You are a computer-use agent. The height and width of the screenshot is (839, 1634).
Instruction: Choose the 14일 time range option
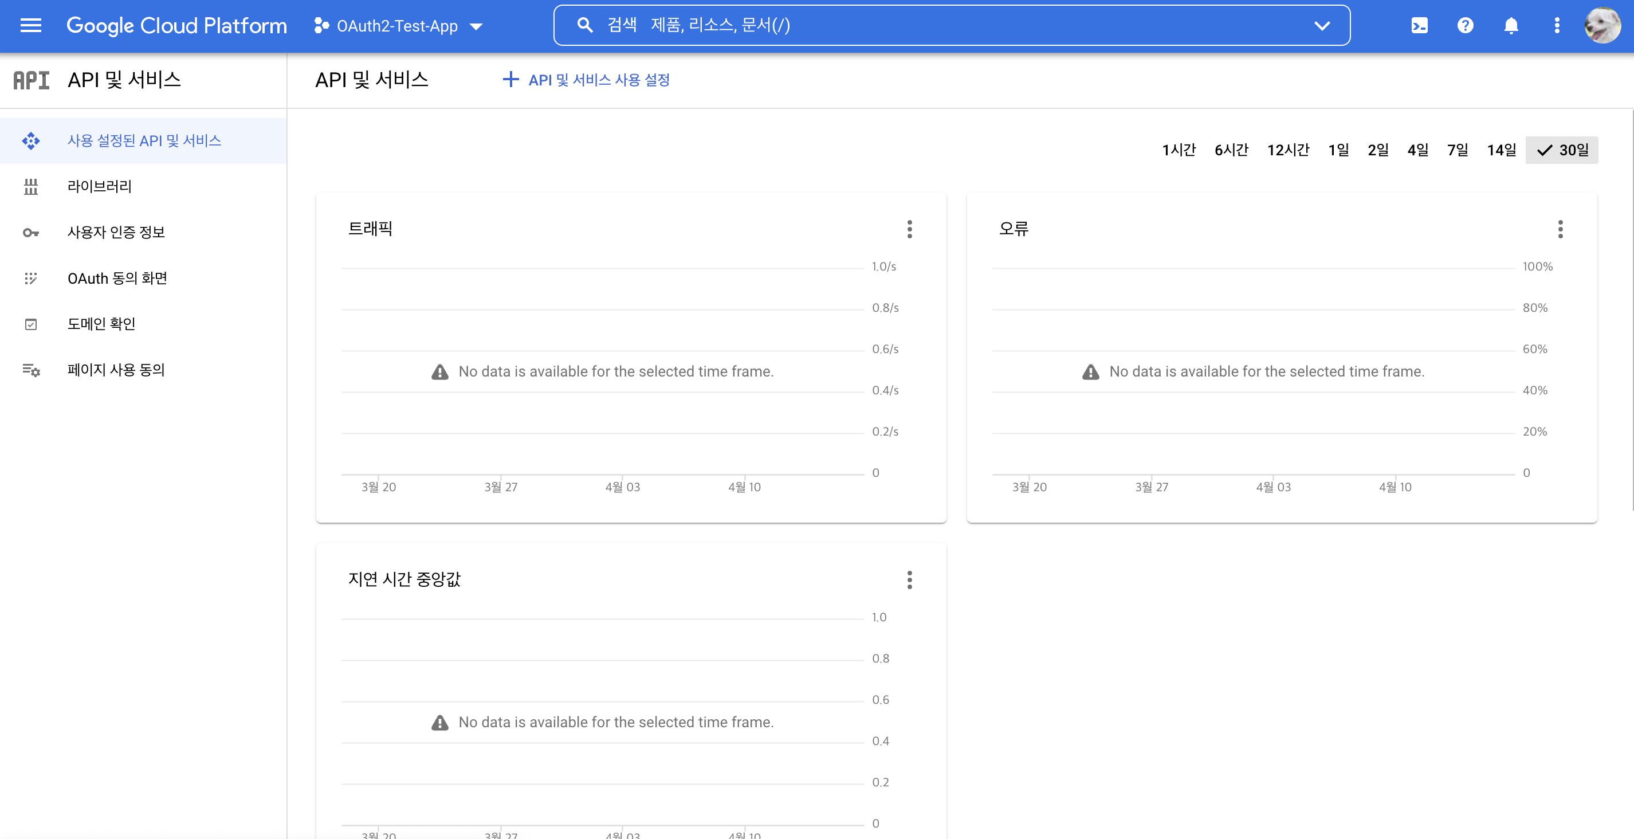[1501, 150]
